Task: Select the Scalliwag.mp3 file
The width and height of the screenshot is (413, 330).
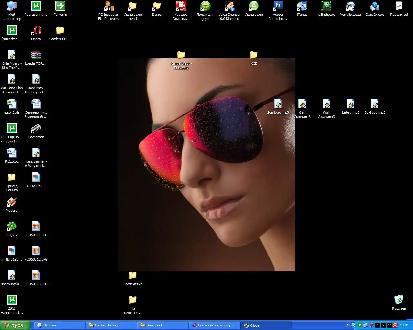Action: (278, 104)
